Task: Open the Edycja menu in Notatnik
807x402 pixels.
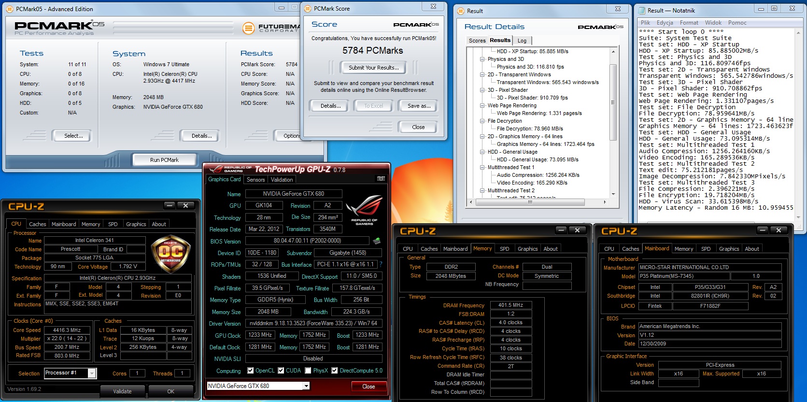Action: click(x=665, y=23)
